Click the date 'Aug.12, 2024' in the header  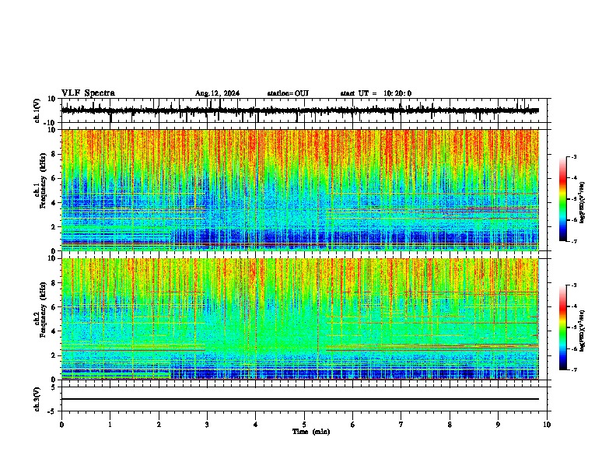point(217,93)
